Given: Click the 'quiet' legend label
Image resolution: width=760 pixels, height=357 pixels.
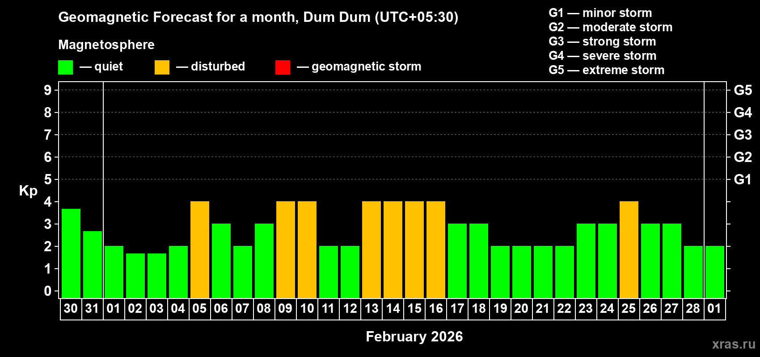Looking at the screenshot, I should (x=109, y=66).
